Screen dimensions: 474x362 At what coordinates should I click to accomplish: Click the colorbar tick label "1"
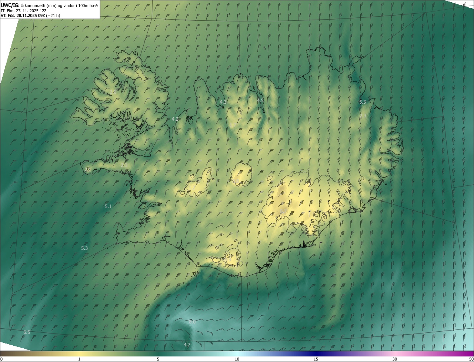point(79,359)
